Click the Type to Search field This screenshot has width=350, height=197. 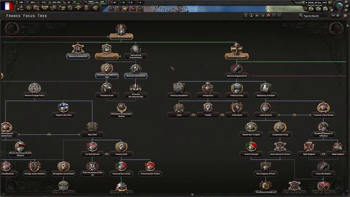[313, 16]
